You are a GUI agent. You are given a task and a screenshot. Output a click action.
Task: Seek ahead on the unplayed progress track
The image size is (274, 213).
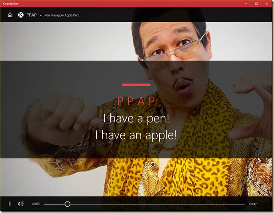(157, 204)
